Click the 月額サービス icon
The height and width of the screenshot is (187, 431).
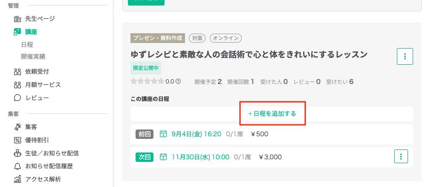pos(17,85)
